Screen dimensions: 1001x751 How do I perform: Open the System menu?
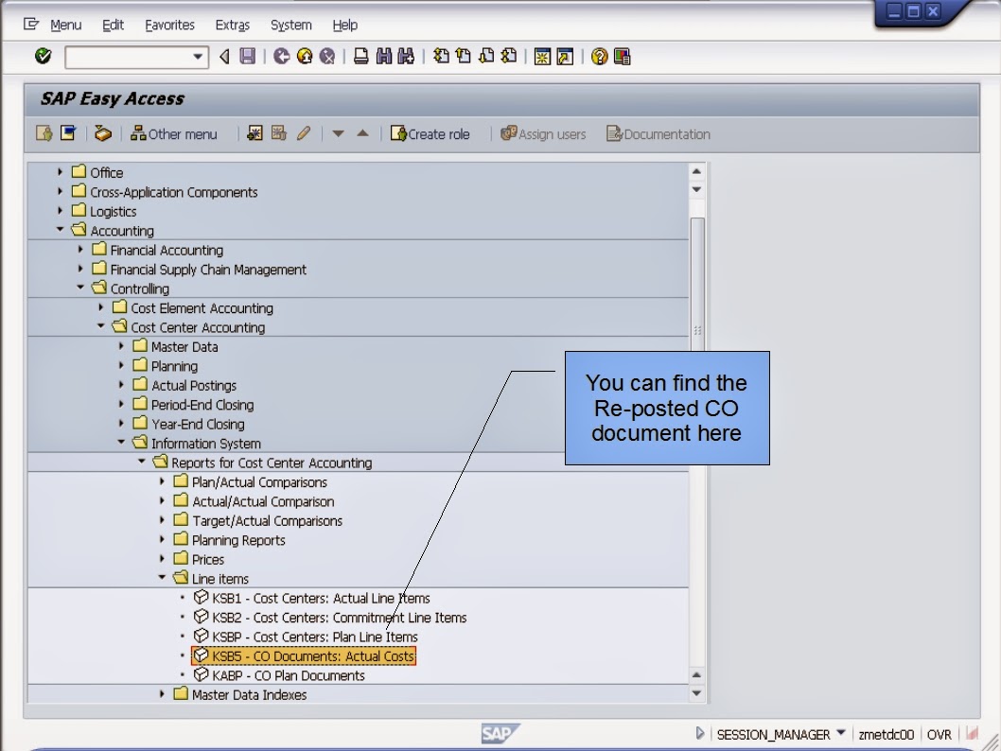pos(291,25)
